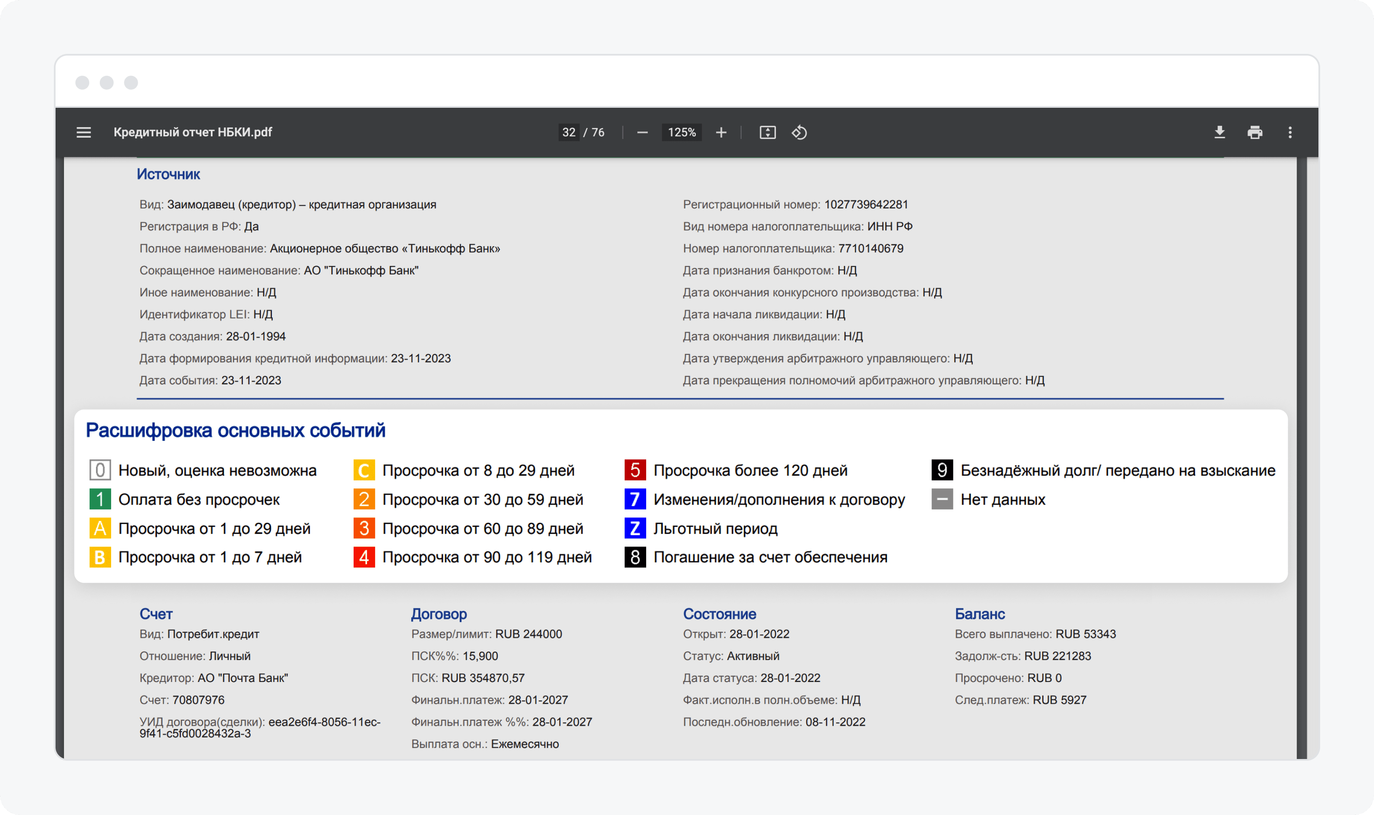The height and width of the screenshot is (815, 1374).
Task: Select creation date 28-01-1994
Action: pyautogui.click(x=256, y=336)
